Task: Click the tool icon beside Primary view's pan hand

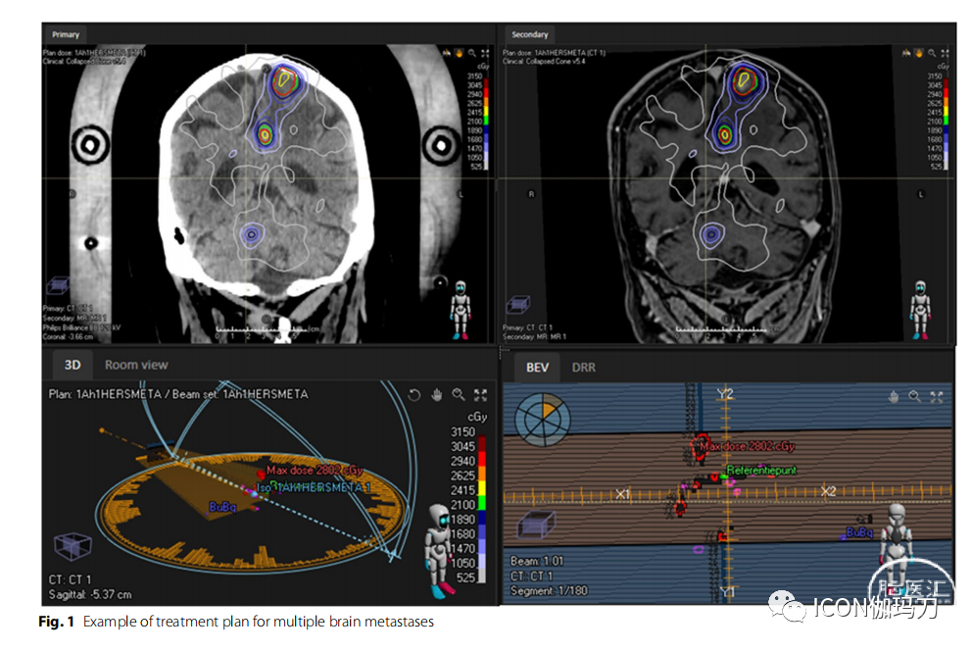Action: [446, 53]
